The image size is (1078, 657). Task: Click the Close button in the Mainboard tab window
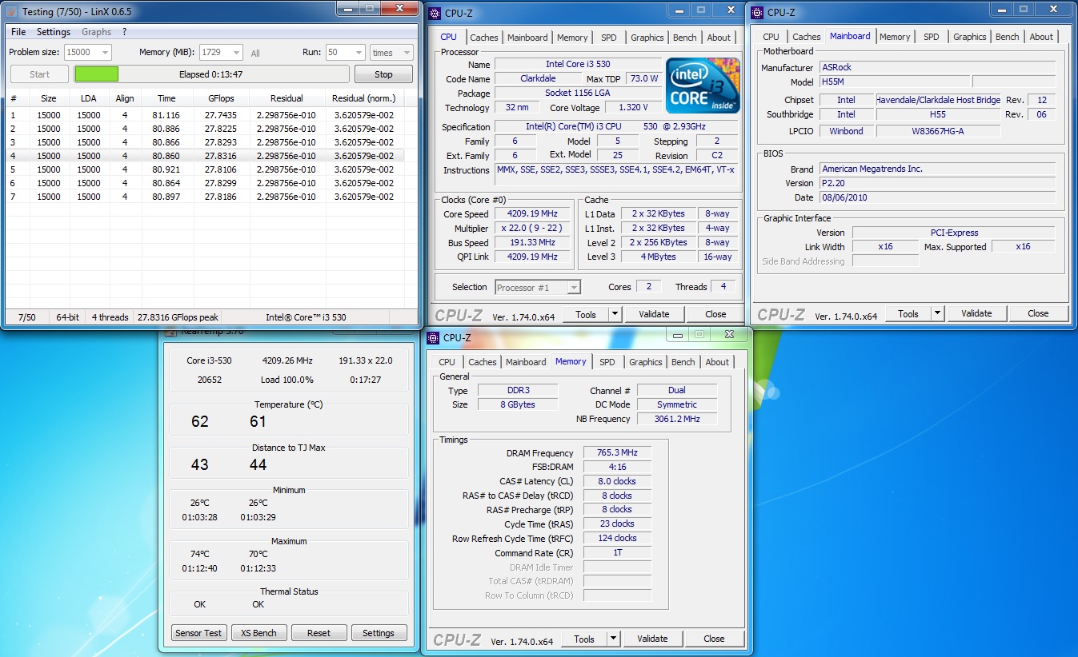pos(1038,313)
